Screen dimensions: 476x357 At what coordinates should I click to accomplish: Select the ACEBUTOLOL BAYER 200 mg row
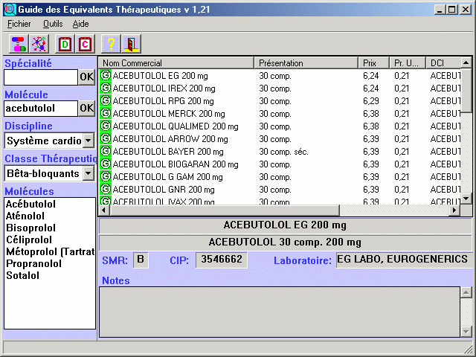tap(280, 151)
